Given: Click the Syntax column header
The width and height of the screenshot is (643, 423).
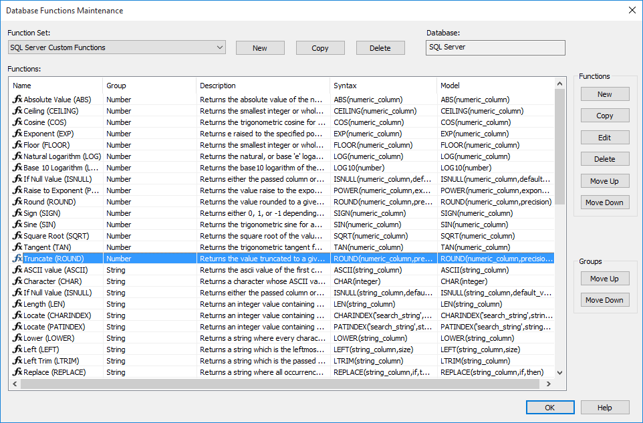Looking at the screenshot, I should [384, 86].
